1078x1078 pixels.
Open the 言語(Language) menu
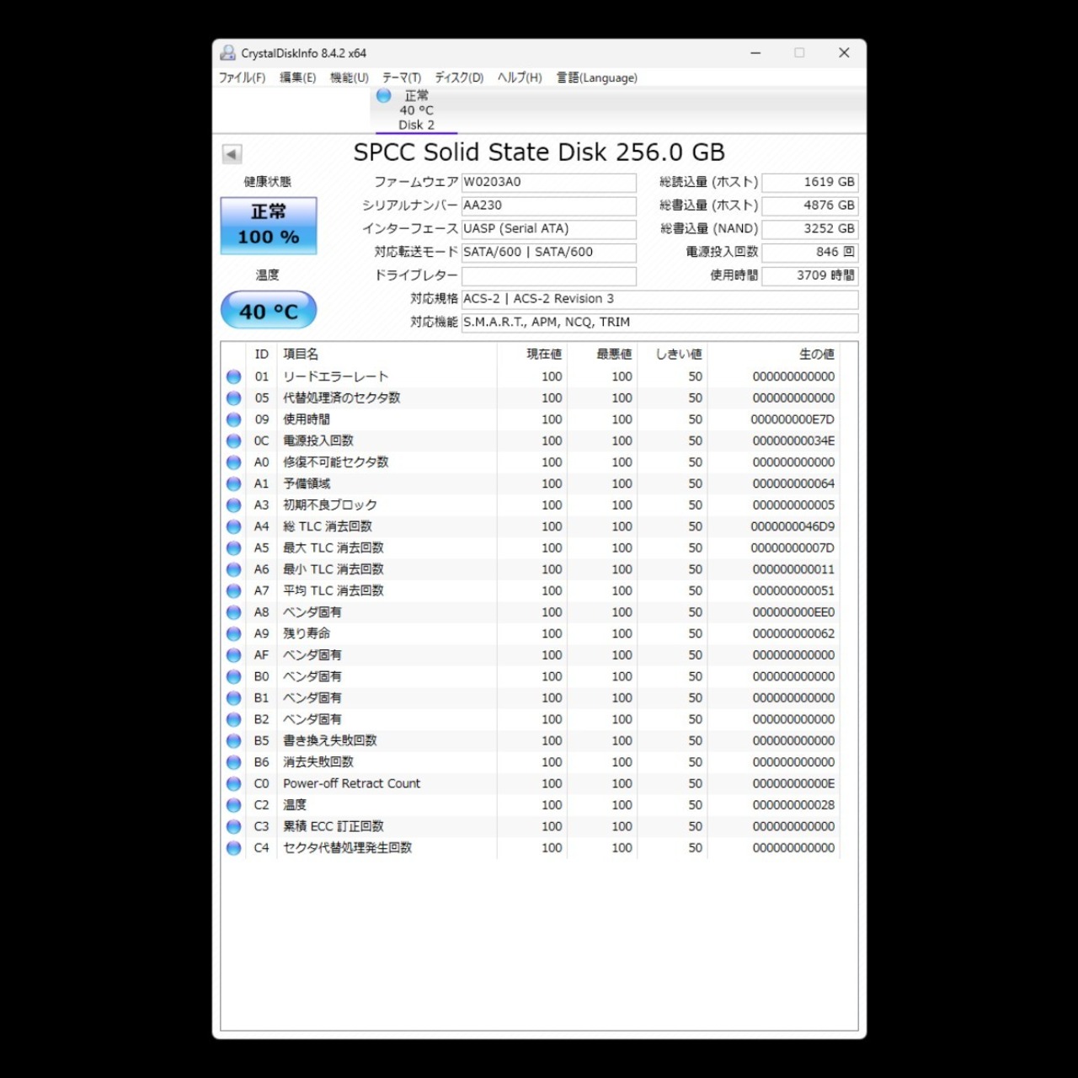596,77
